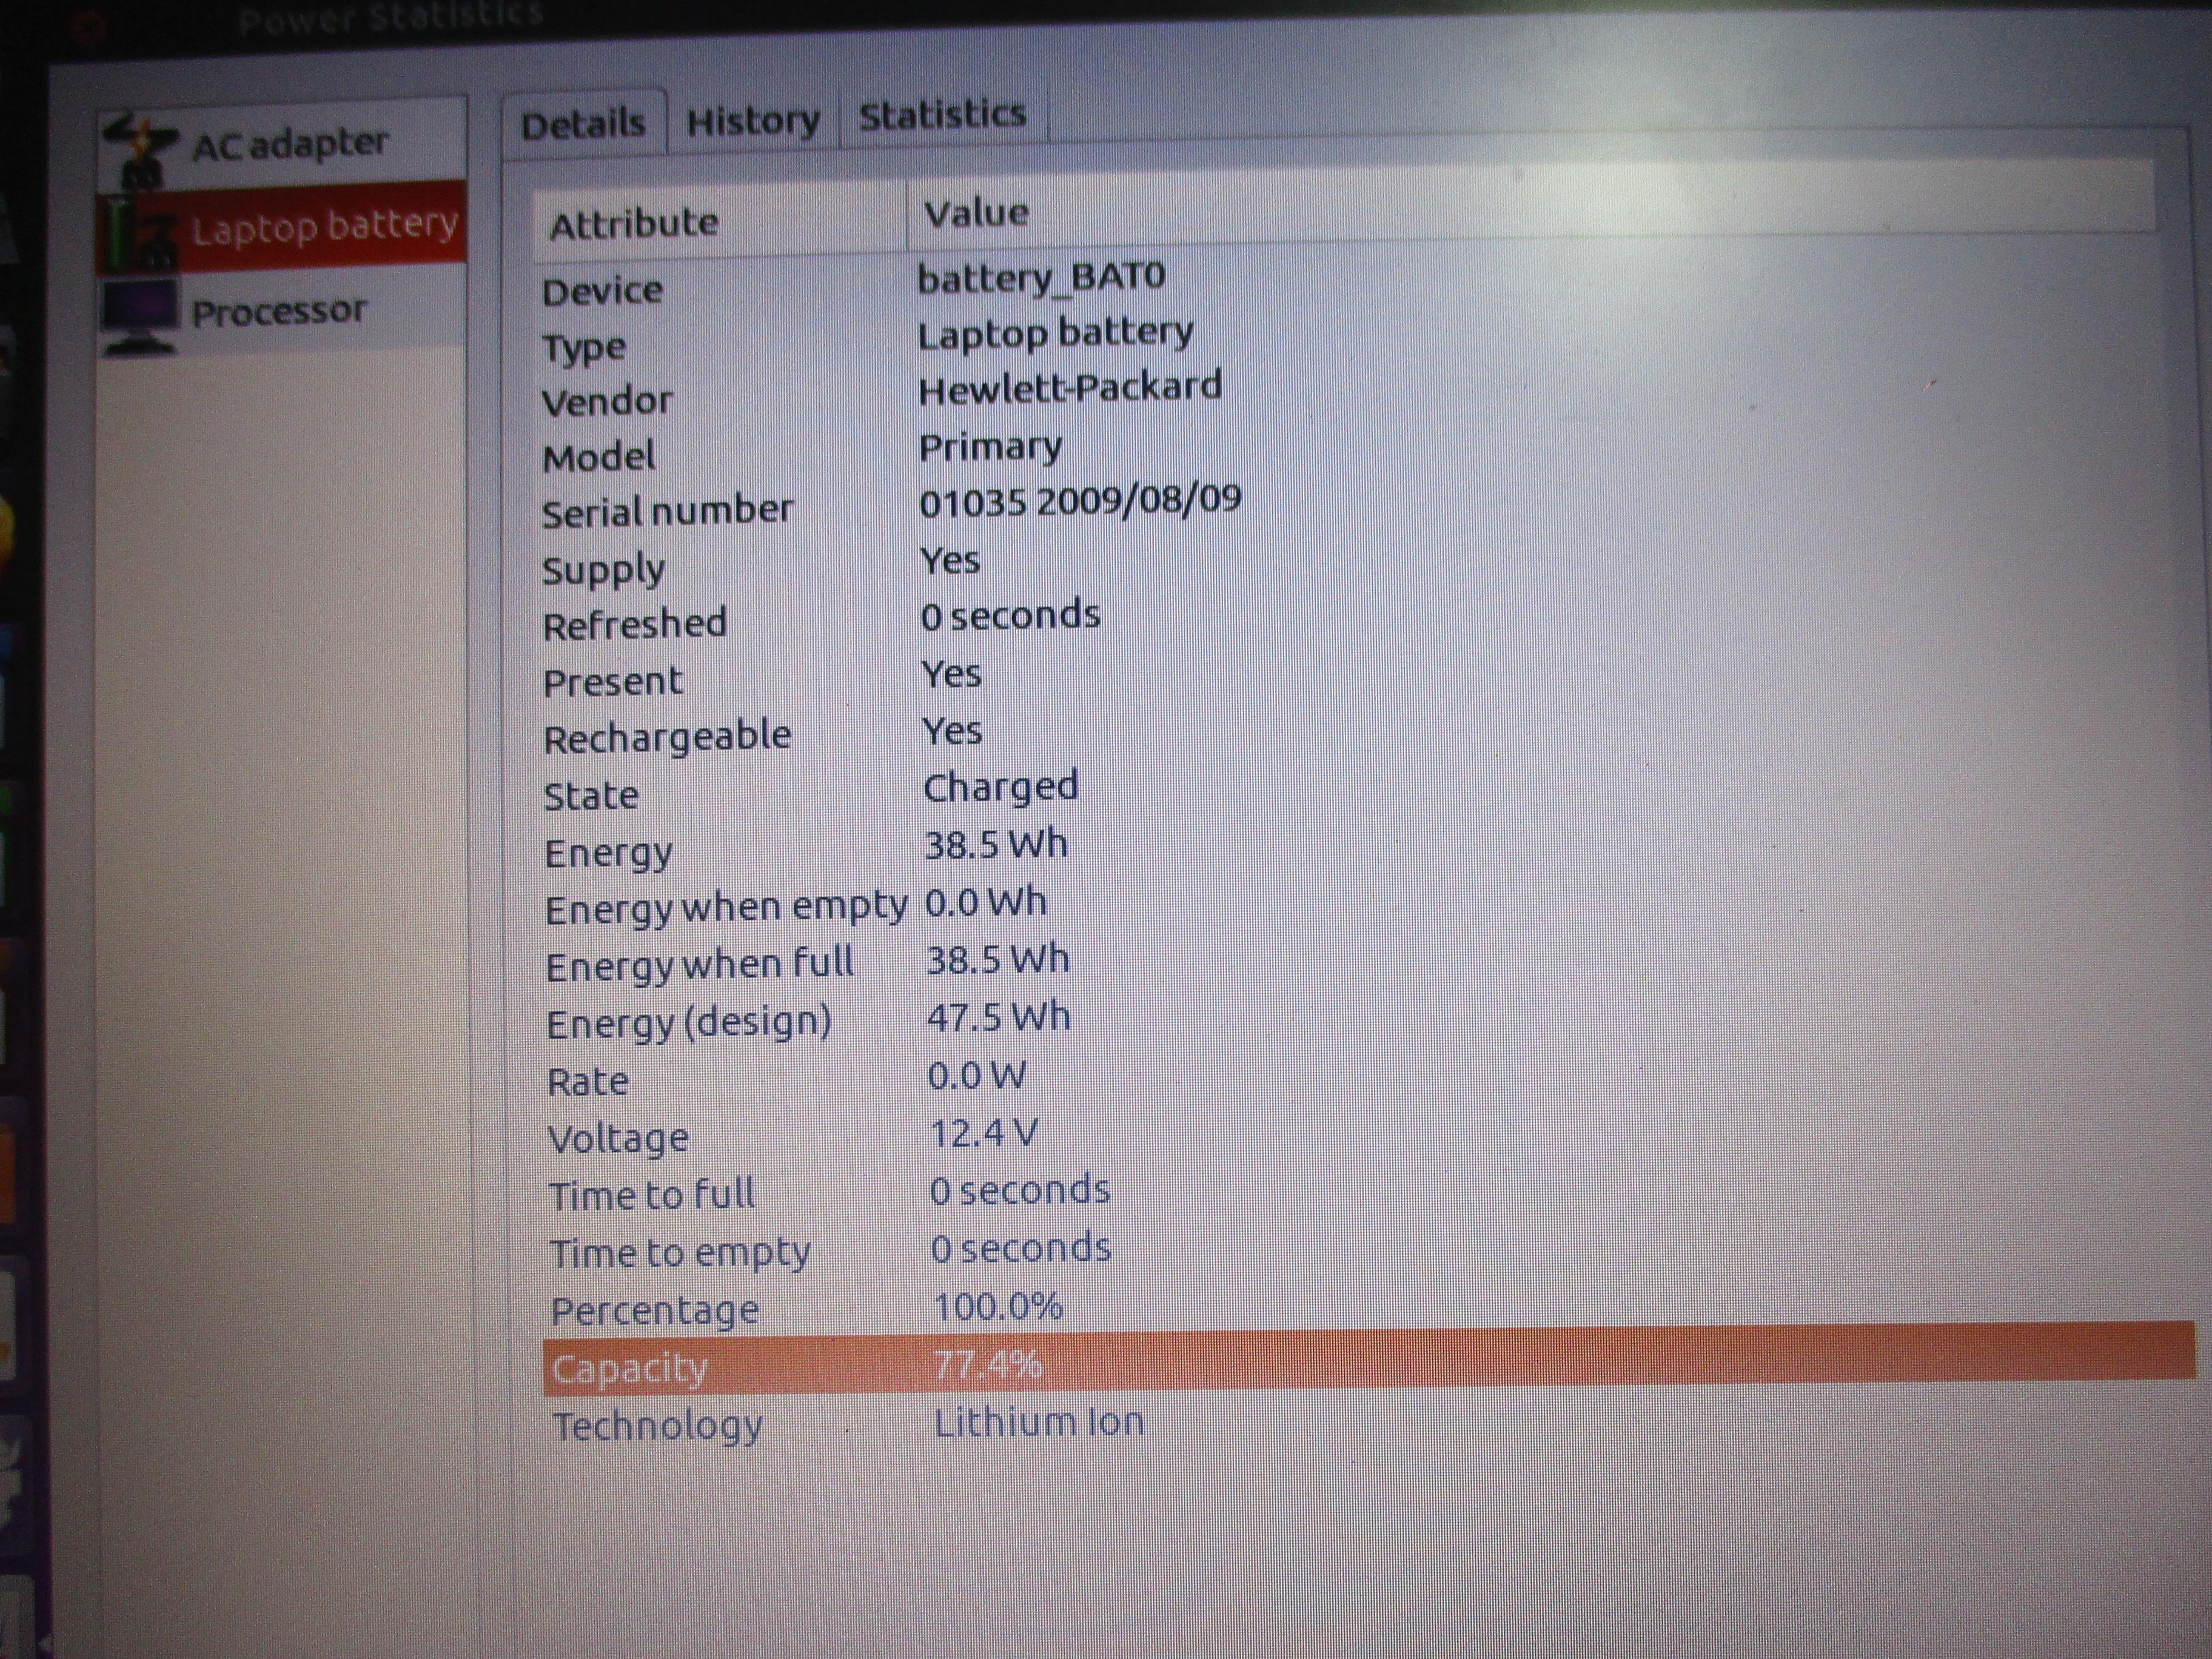Select the Vendor attribute label
2212x1659 pixels.
point(607,401)
